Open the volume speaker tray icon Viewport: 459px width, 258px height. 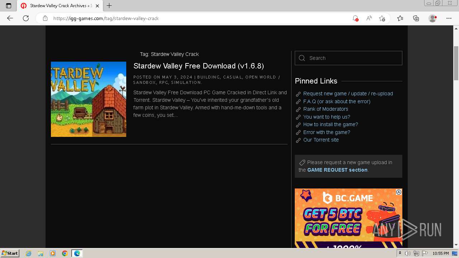tap(408, 253)
